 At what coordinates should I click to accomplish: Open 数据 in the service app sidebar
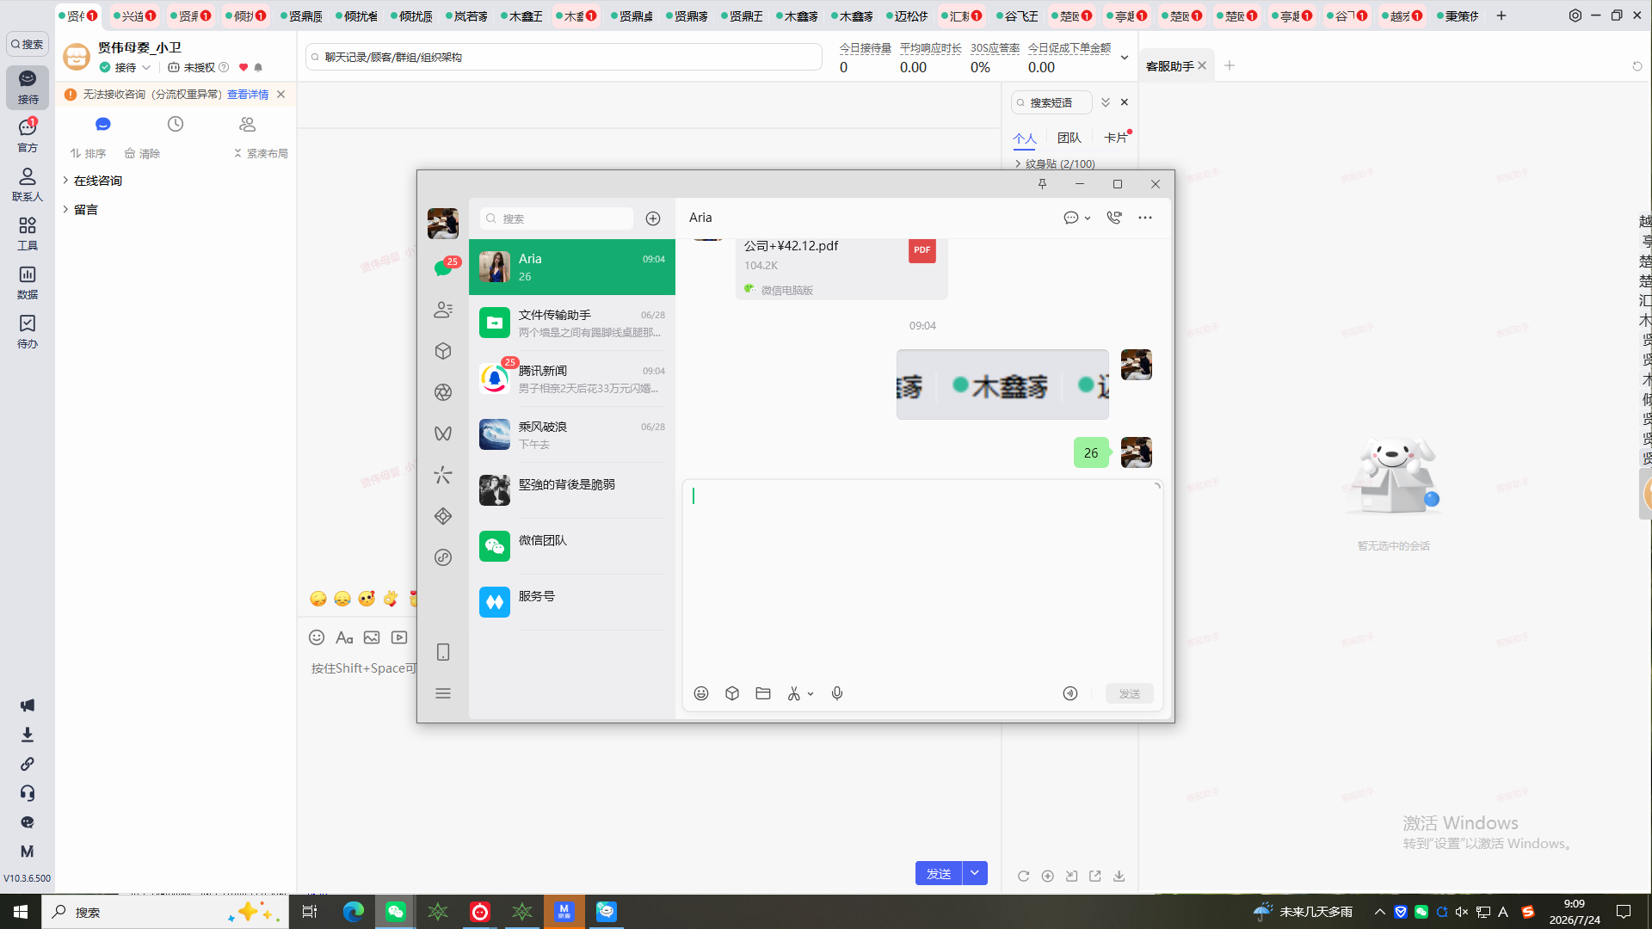pos(28,282)
